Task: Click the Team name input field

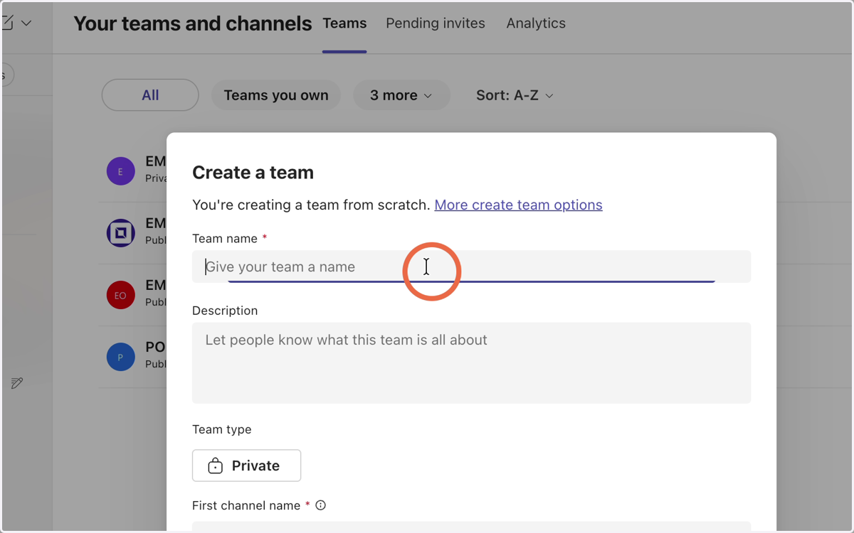Action: coord(471,266)
